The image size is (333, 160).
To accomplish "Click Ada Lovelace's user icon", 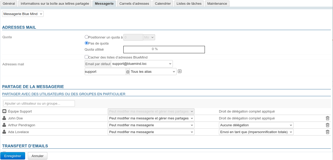I will click(x=4, y=132).
